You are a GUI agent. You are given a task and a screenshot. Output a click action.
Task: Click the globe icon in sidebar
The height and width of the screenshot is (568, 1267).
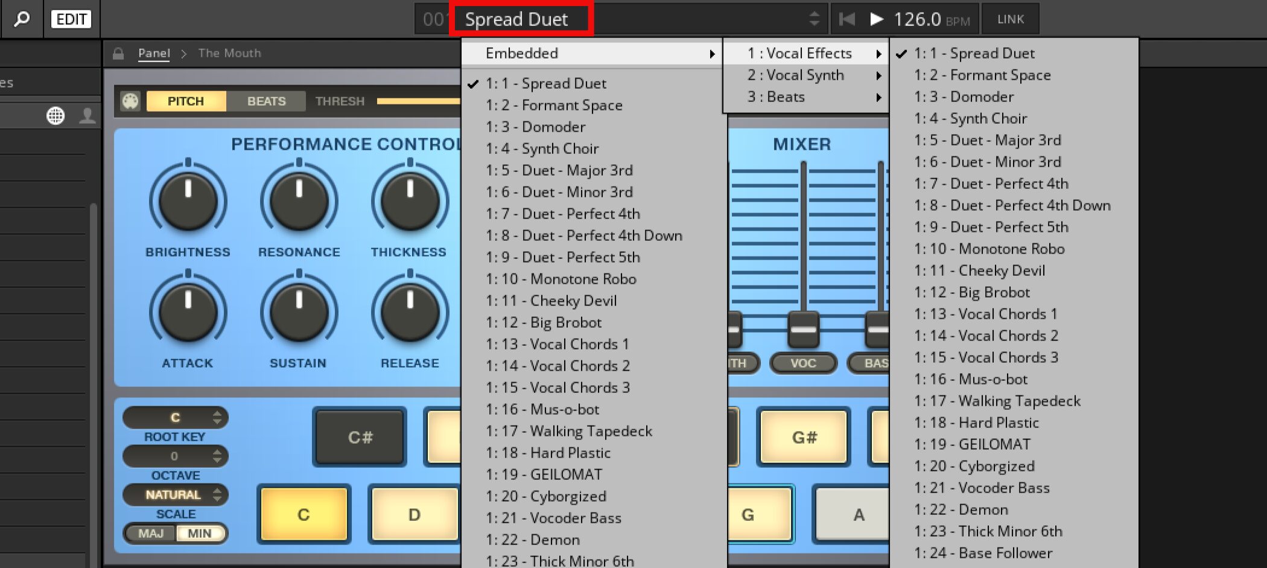tap(56, 115)
